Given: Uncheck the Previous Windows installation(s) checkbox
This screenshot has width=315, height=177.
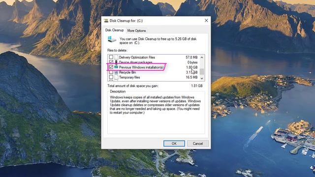Looking at the screenshot, I should tap(111, 67).
